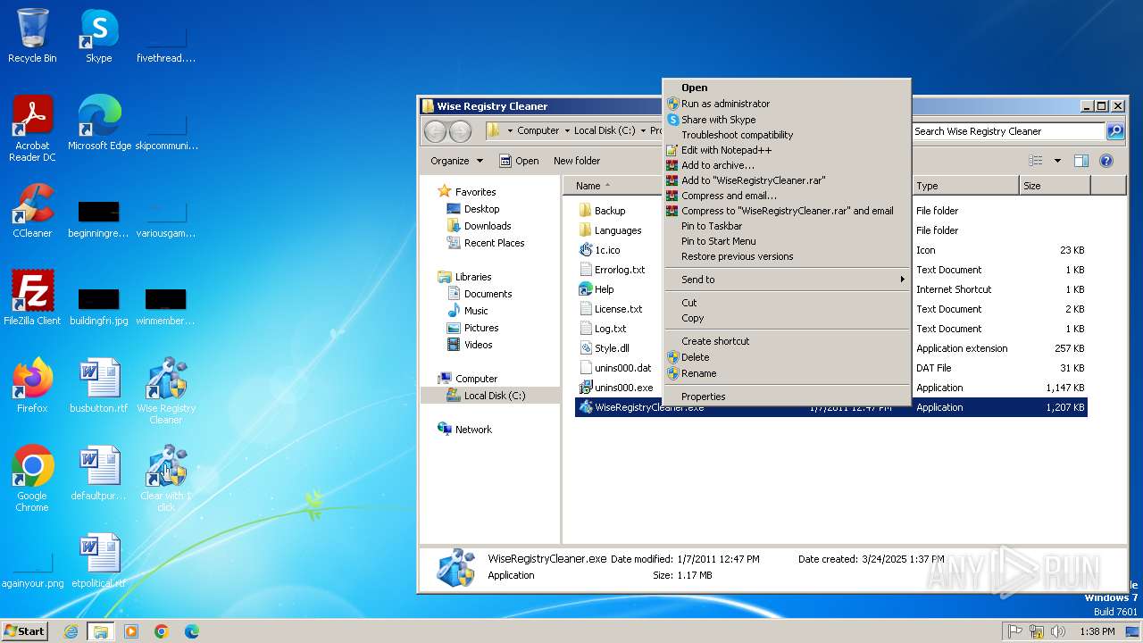Launch Skype from the desktop

(x=98, y=36)
